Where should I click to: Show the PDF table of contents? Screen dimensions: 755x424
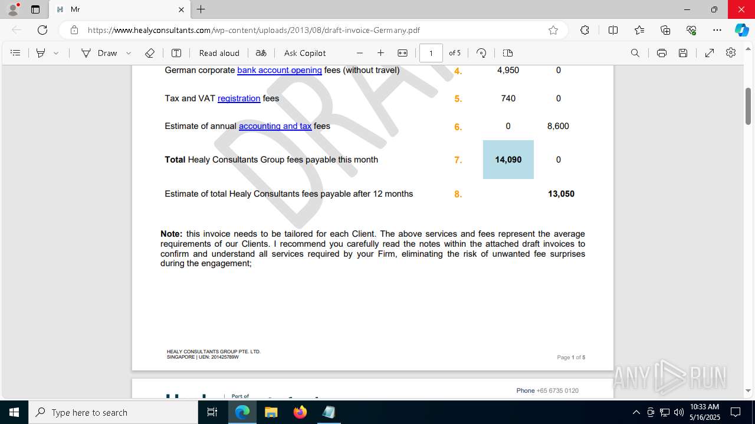[x=16, y=53]
